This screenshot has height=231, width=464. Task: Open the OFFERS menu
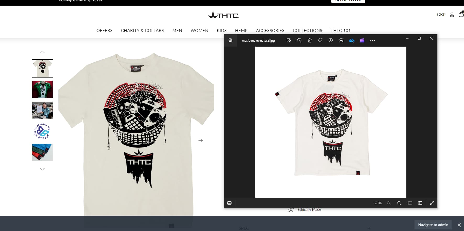pyautogui.click(x=104, y=30)
